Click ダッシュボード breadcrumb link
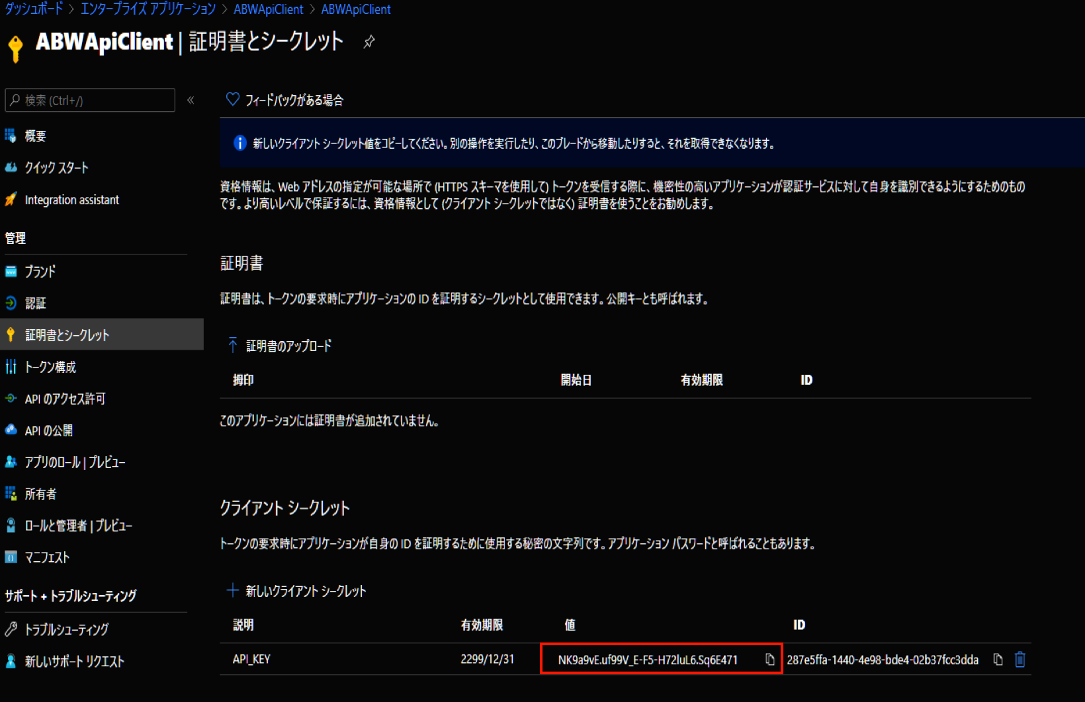The width and height of the screenshot is (1085, 702). coord(34,9)
